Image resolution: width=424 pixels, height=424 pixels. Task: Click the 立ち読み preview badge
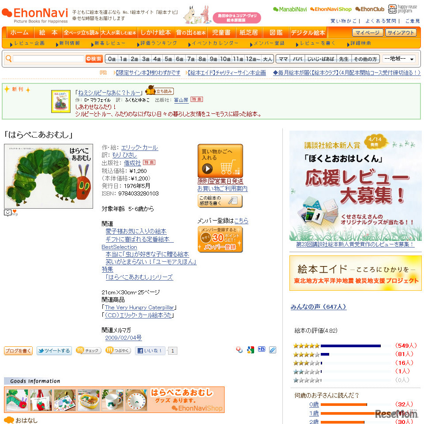(160, 91)
